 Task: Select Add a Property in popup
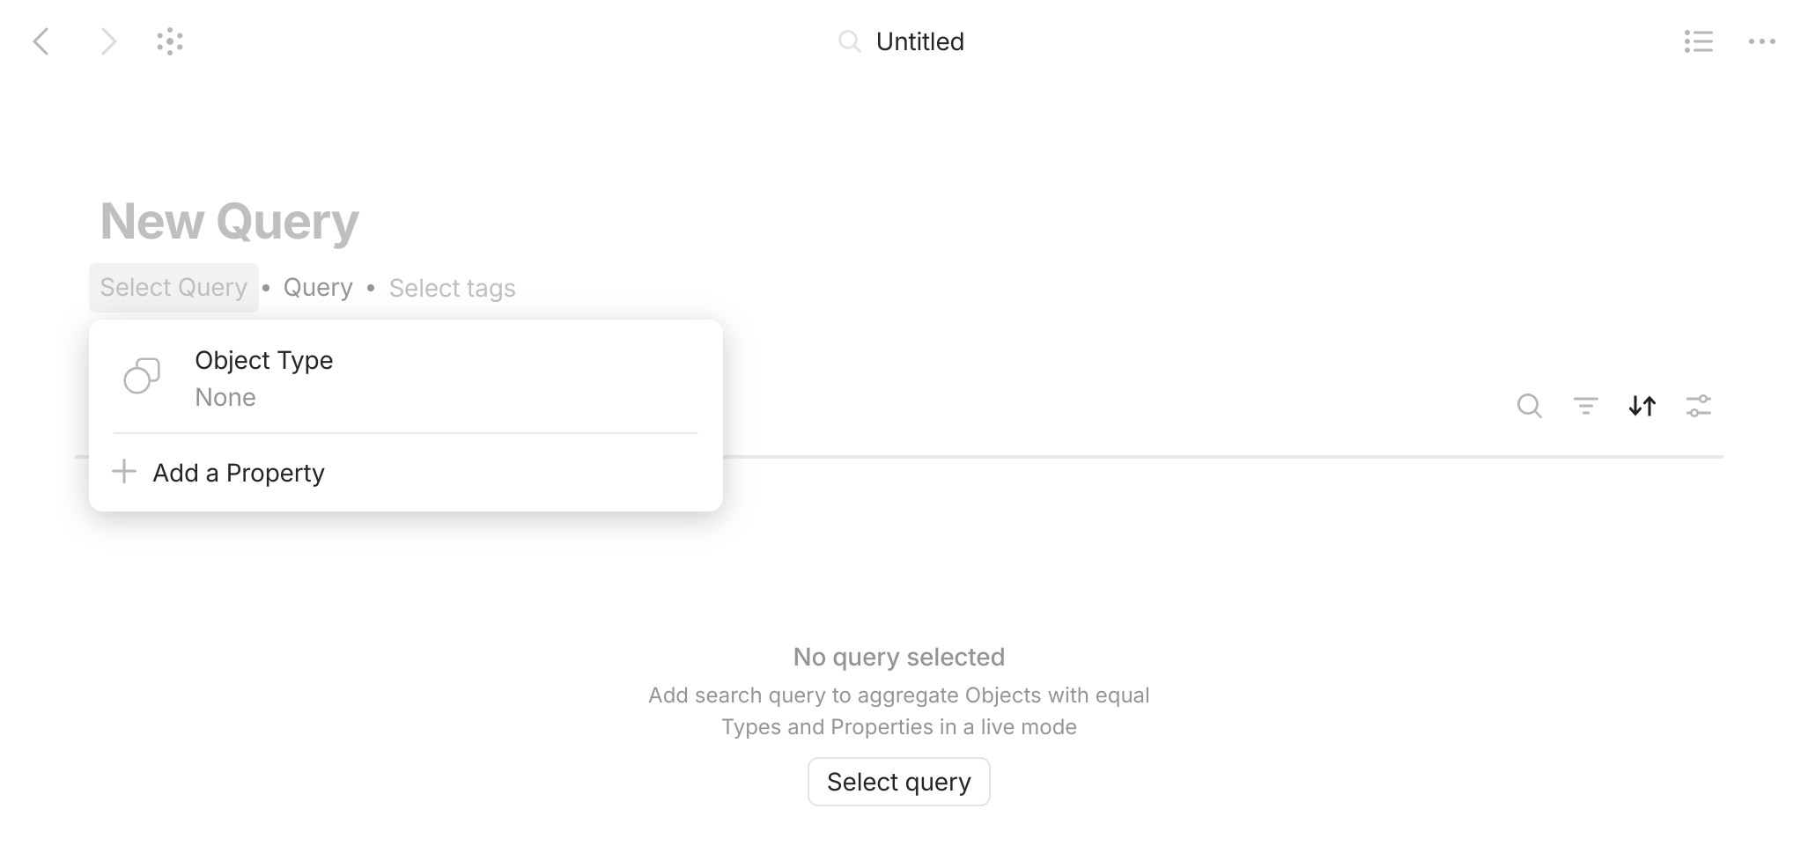click(x=239, y=473)
